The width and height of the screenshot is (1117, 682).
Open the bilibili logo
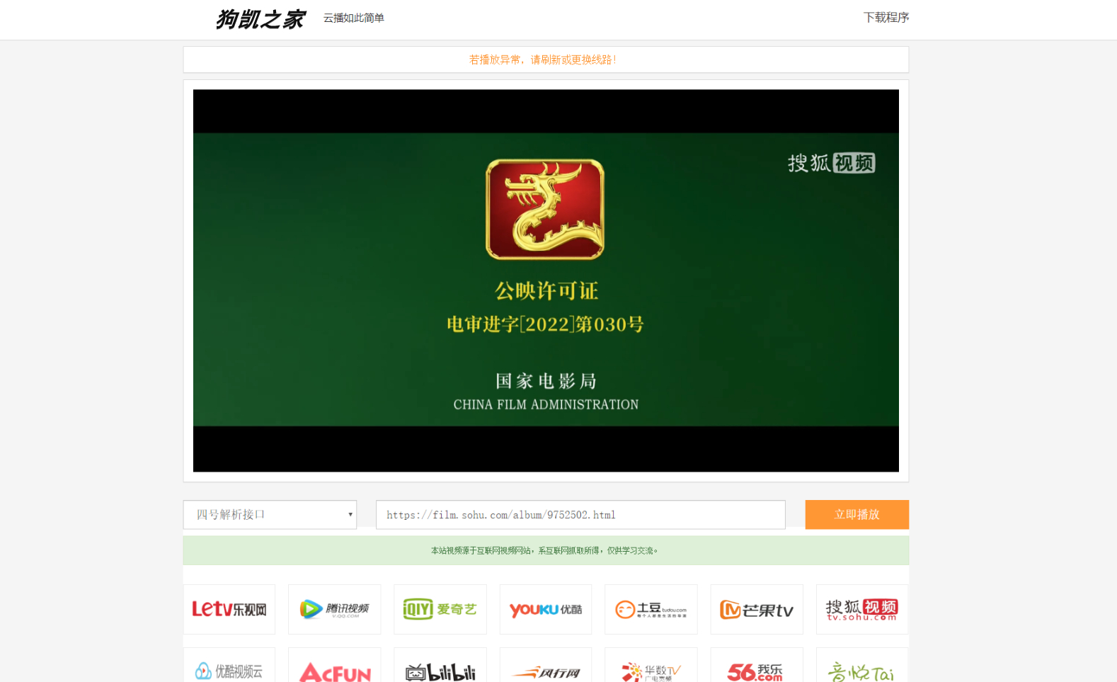(440, 666)
